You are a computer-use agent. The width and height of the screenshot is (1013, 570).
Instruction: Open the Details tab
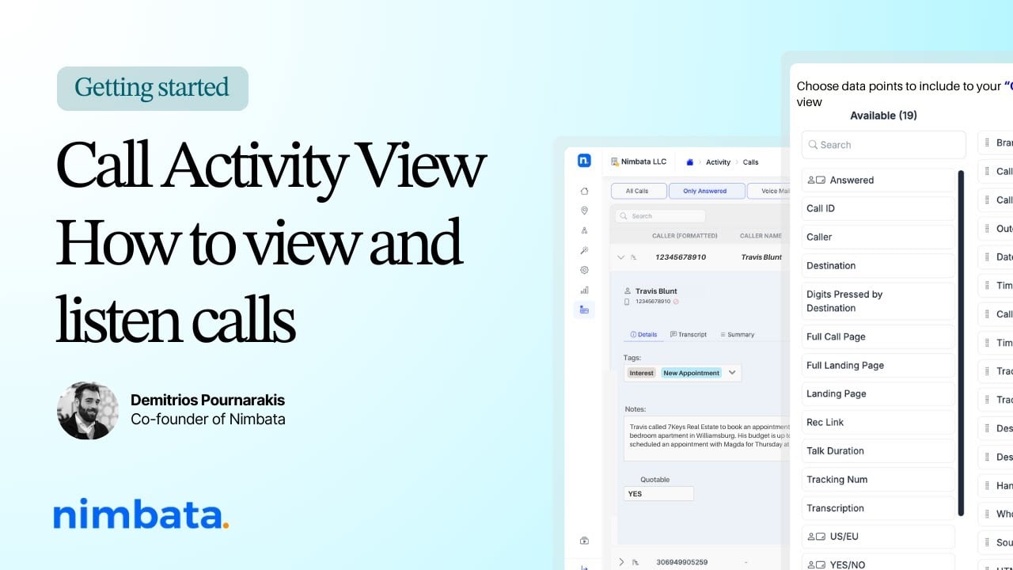pos(643,335)
